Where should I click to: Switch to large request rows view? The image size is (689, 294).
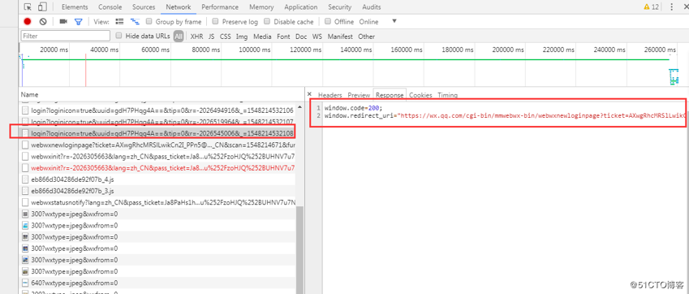[119, 22]
